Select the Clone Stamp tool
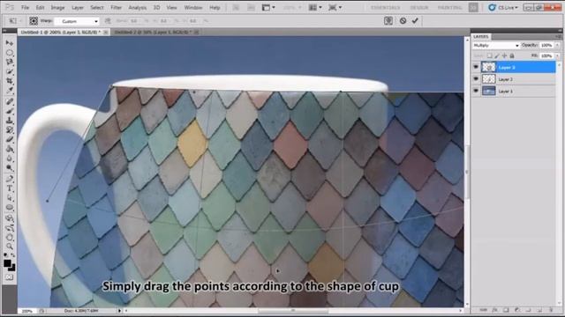The image size is (565, 317). coord(10,121)
